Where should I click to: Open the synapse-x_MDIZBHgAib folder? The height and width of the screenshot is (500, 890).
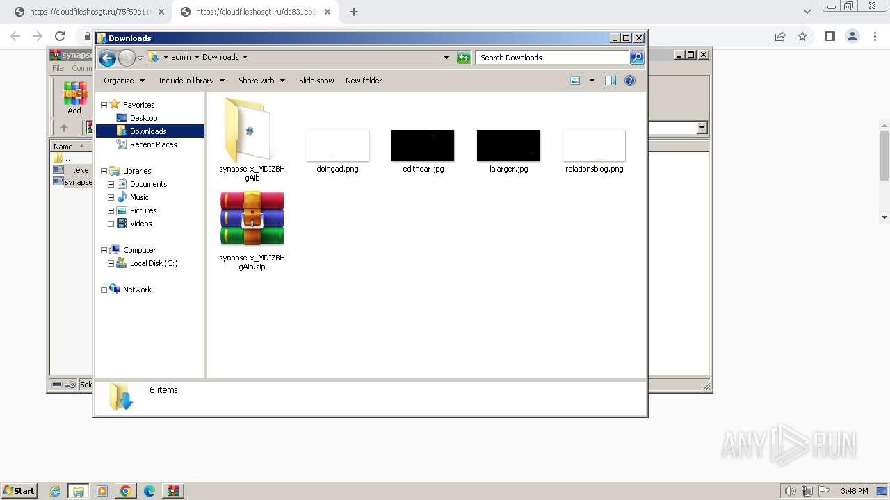252,139
